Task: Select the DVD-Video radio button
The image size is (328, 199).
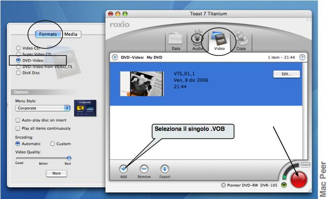Action: [18, 60]
